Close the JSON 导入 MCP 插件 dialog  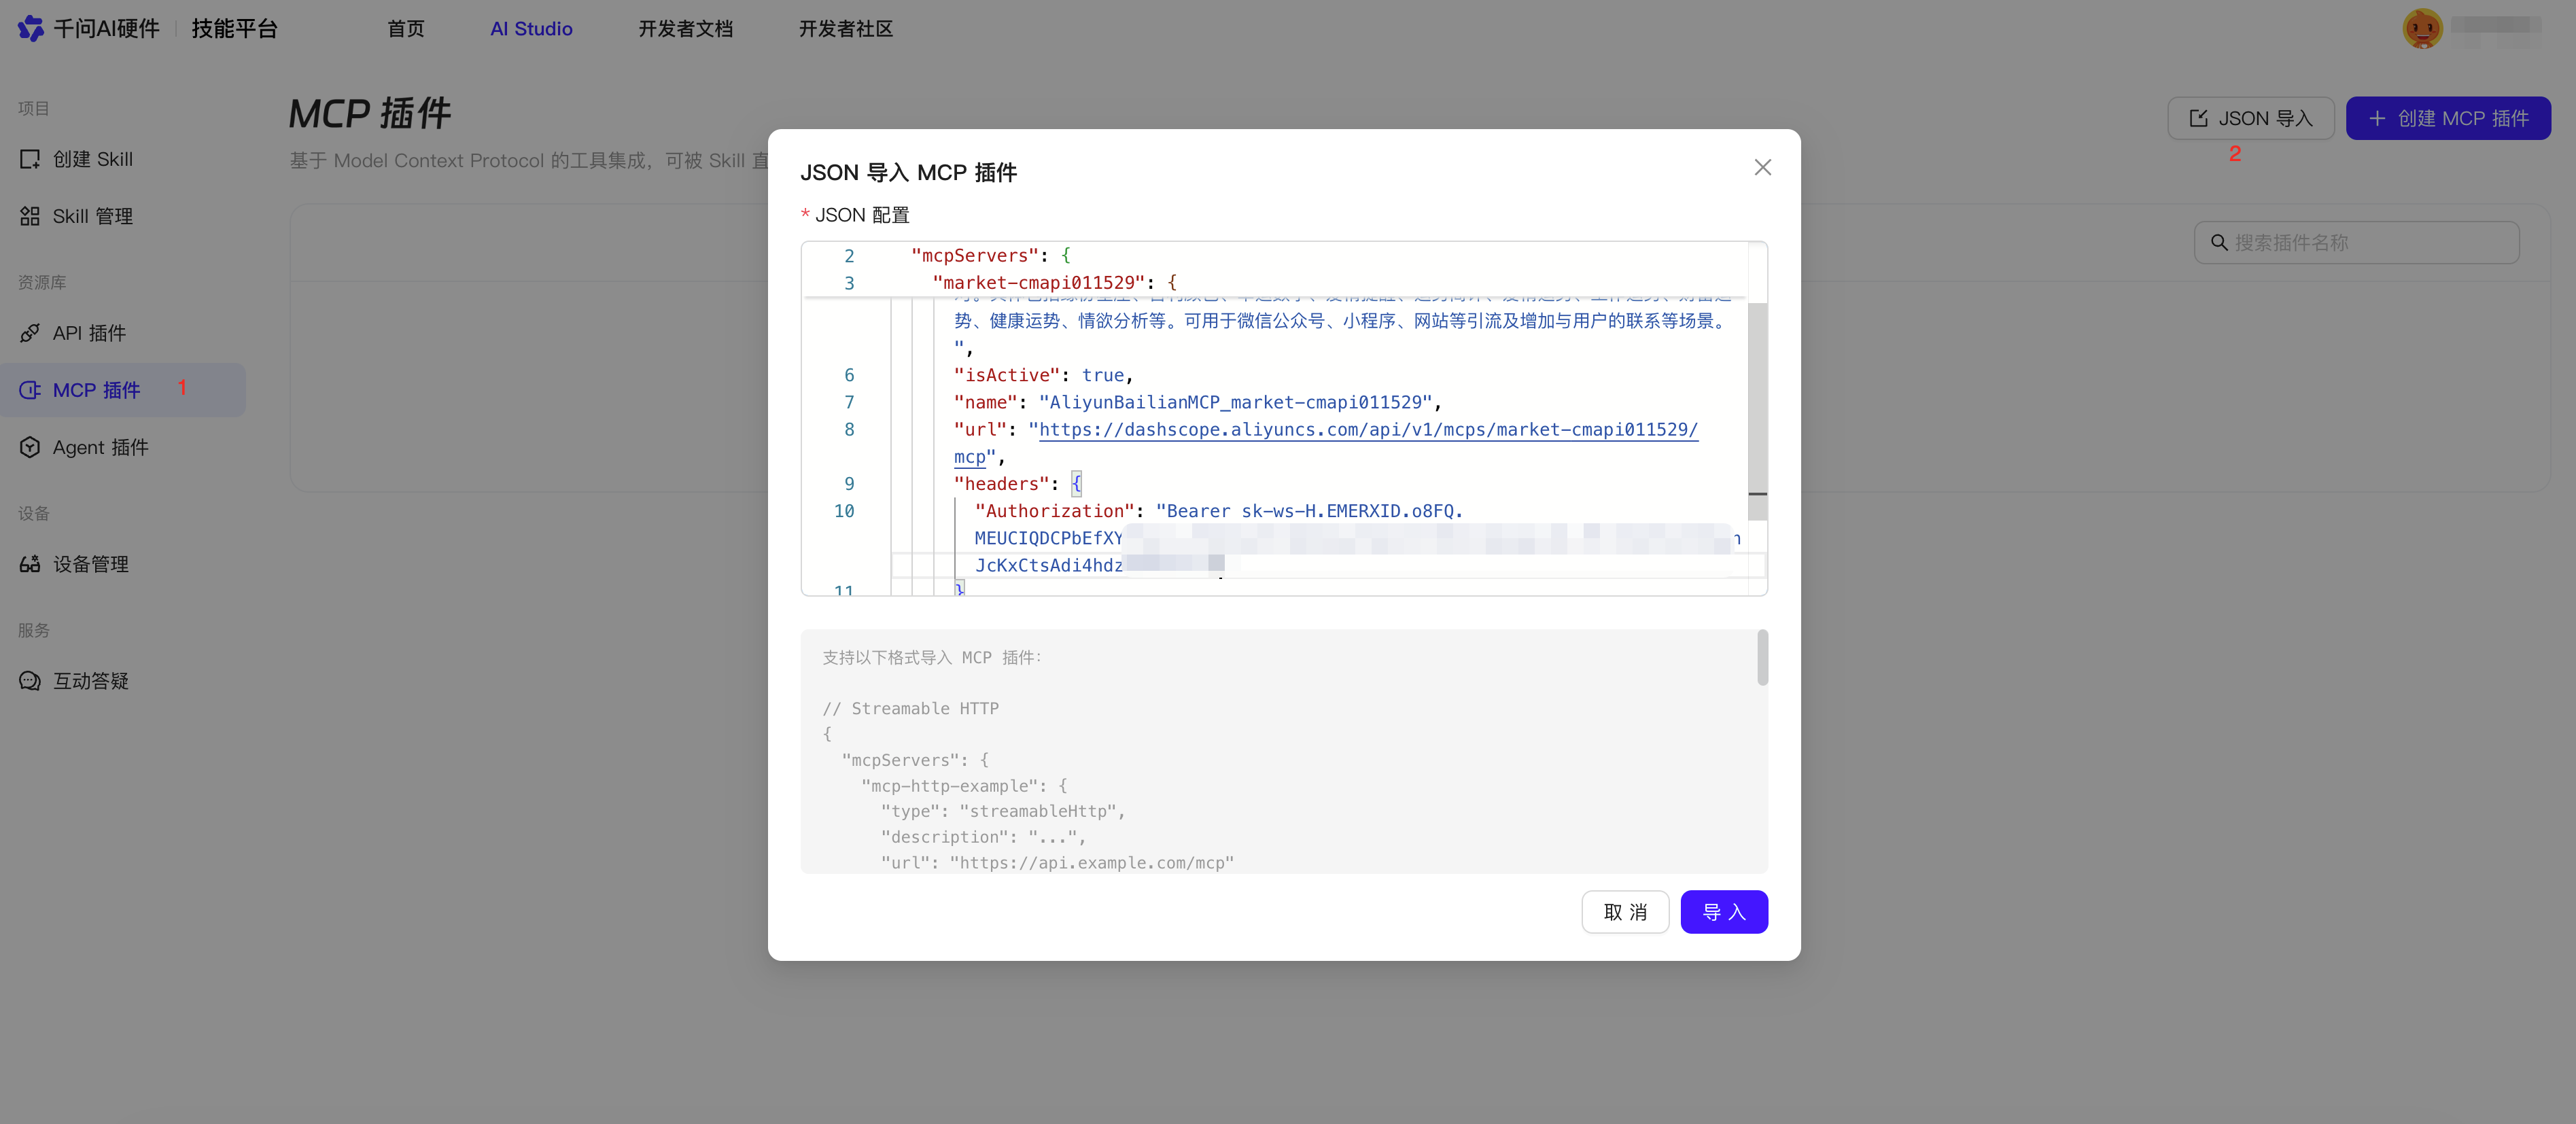[1763, 167]
